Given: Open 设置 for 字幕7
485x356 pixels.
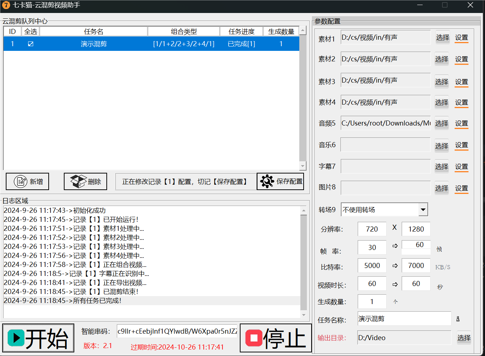Looking at the screenshot, I should 462,167.
